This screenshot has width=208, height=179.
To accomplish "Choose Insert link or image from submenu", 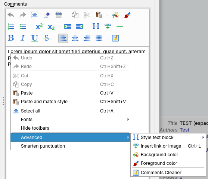I will pyautogui.click(x=168, y=146).
